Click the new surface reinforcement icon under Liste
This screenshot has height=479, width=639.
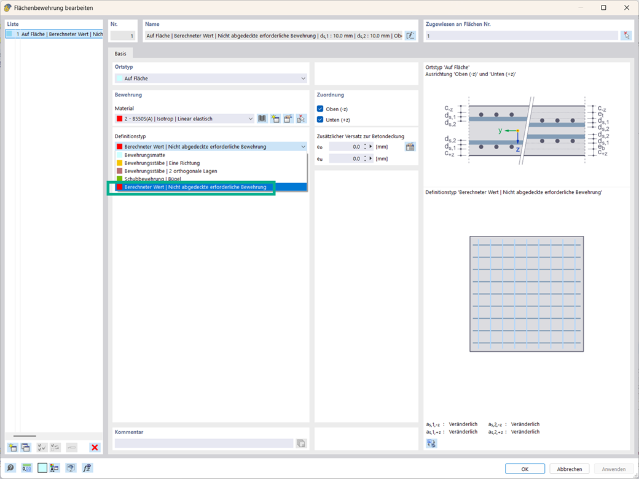coord(13,448)
